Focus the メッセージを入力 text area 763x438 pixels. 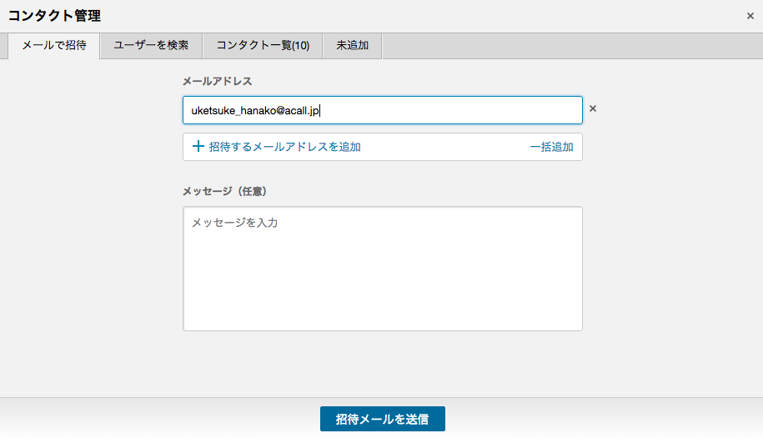tap(383, 269)
